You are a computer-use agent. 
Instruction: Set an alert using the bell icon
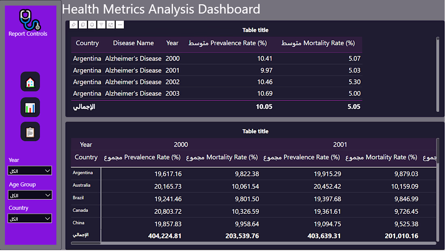92,25
